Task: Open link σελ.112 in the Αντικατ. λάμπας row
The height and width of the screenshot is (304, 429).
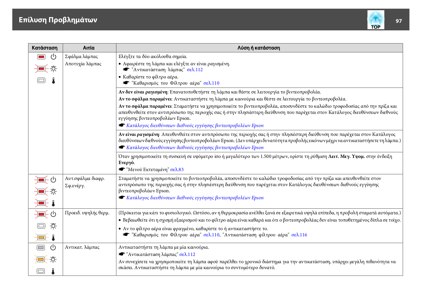Action: click(187, 255)
